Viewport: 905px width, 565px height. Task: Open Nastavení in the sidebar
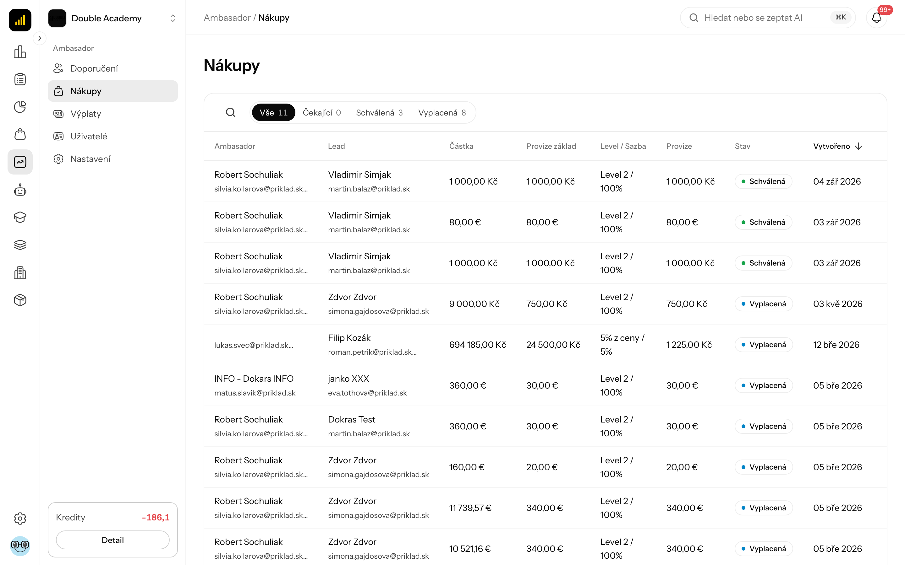[x=112, y=159]
